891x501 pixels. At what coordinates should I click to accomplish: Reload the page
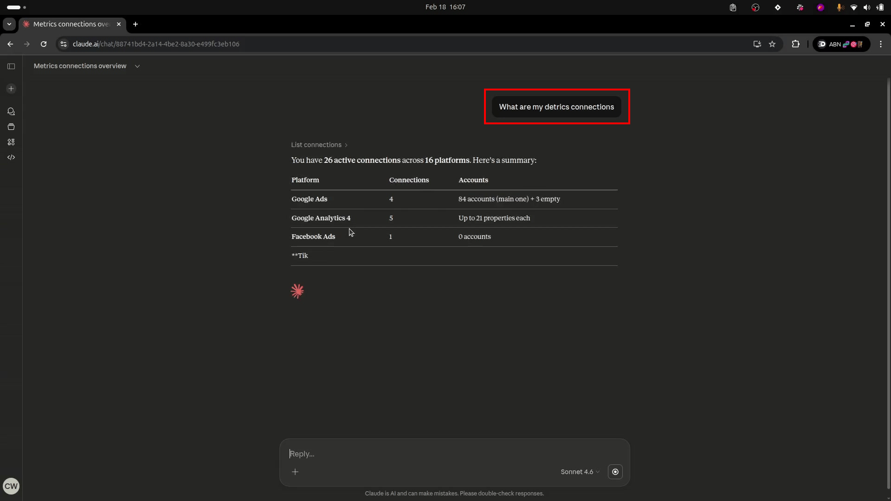pyautogui.click(x=44, y=44)
